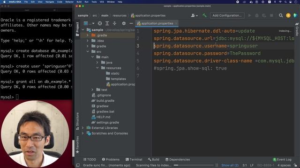Select the .gitignore file

click(x=101, y=95)
